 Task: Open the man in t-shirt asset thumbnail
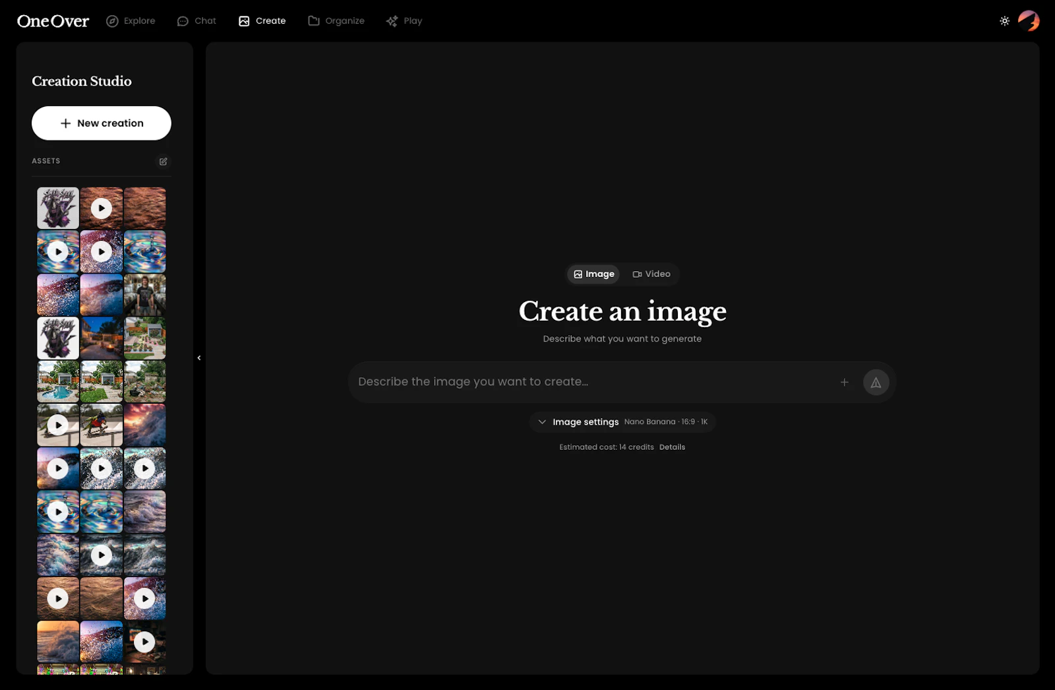tap(145, 295)
